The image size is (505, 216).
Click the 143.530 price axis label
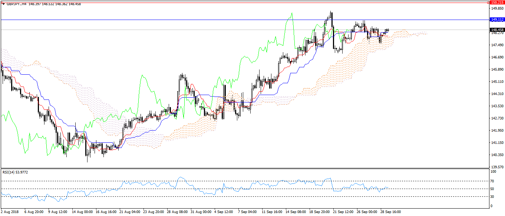(x=497, y=106)
